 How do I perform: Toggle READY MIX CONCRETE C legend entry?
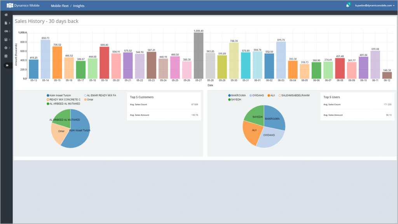click(63, 100)
